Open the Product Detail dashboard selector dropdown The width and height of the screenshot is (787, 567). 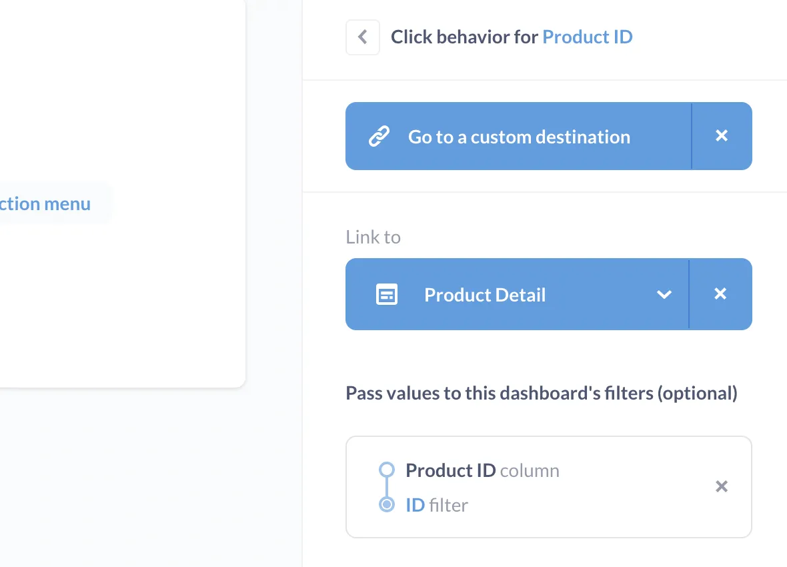pos(664,294)
